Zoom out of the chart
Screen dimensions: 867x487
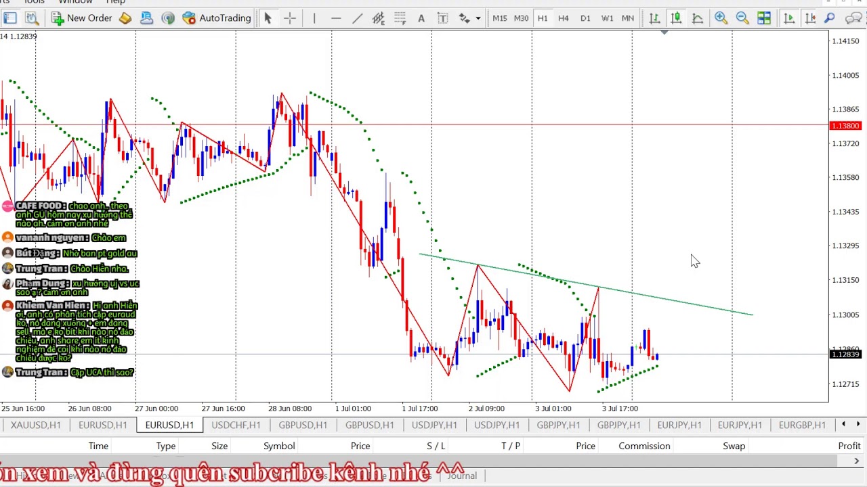point(742,18)
